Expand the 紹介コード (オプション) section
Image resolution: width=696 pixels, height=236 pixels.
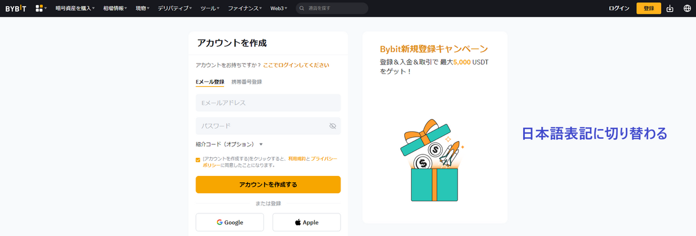tap(230, 145)
